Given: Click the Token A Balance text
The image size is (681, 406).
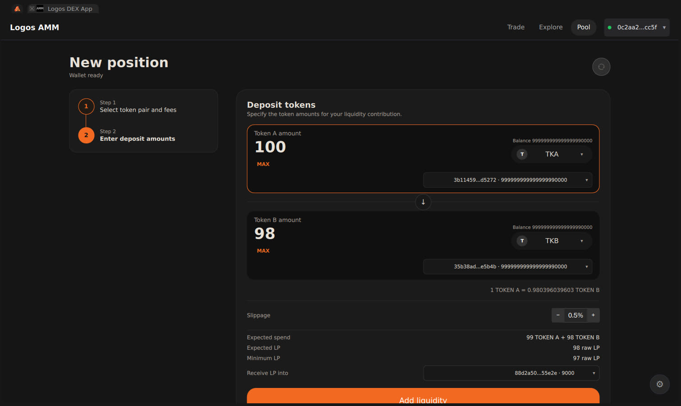Looking at the screenshot, I should click(552, 141).
